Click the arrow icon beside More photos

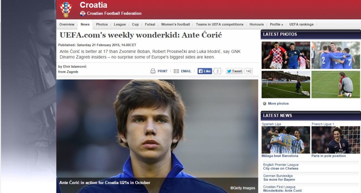click(x=265, y=104)
